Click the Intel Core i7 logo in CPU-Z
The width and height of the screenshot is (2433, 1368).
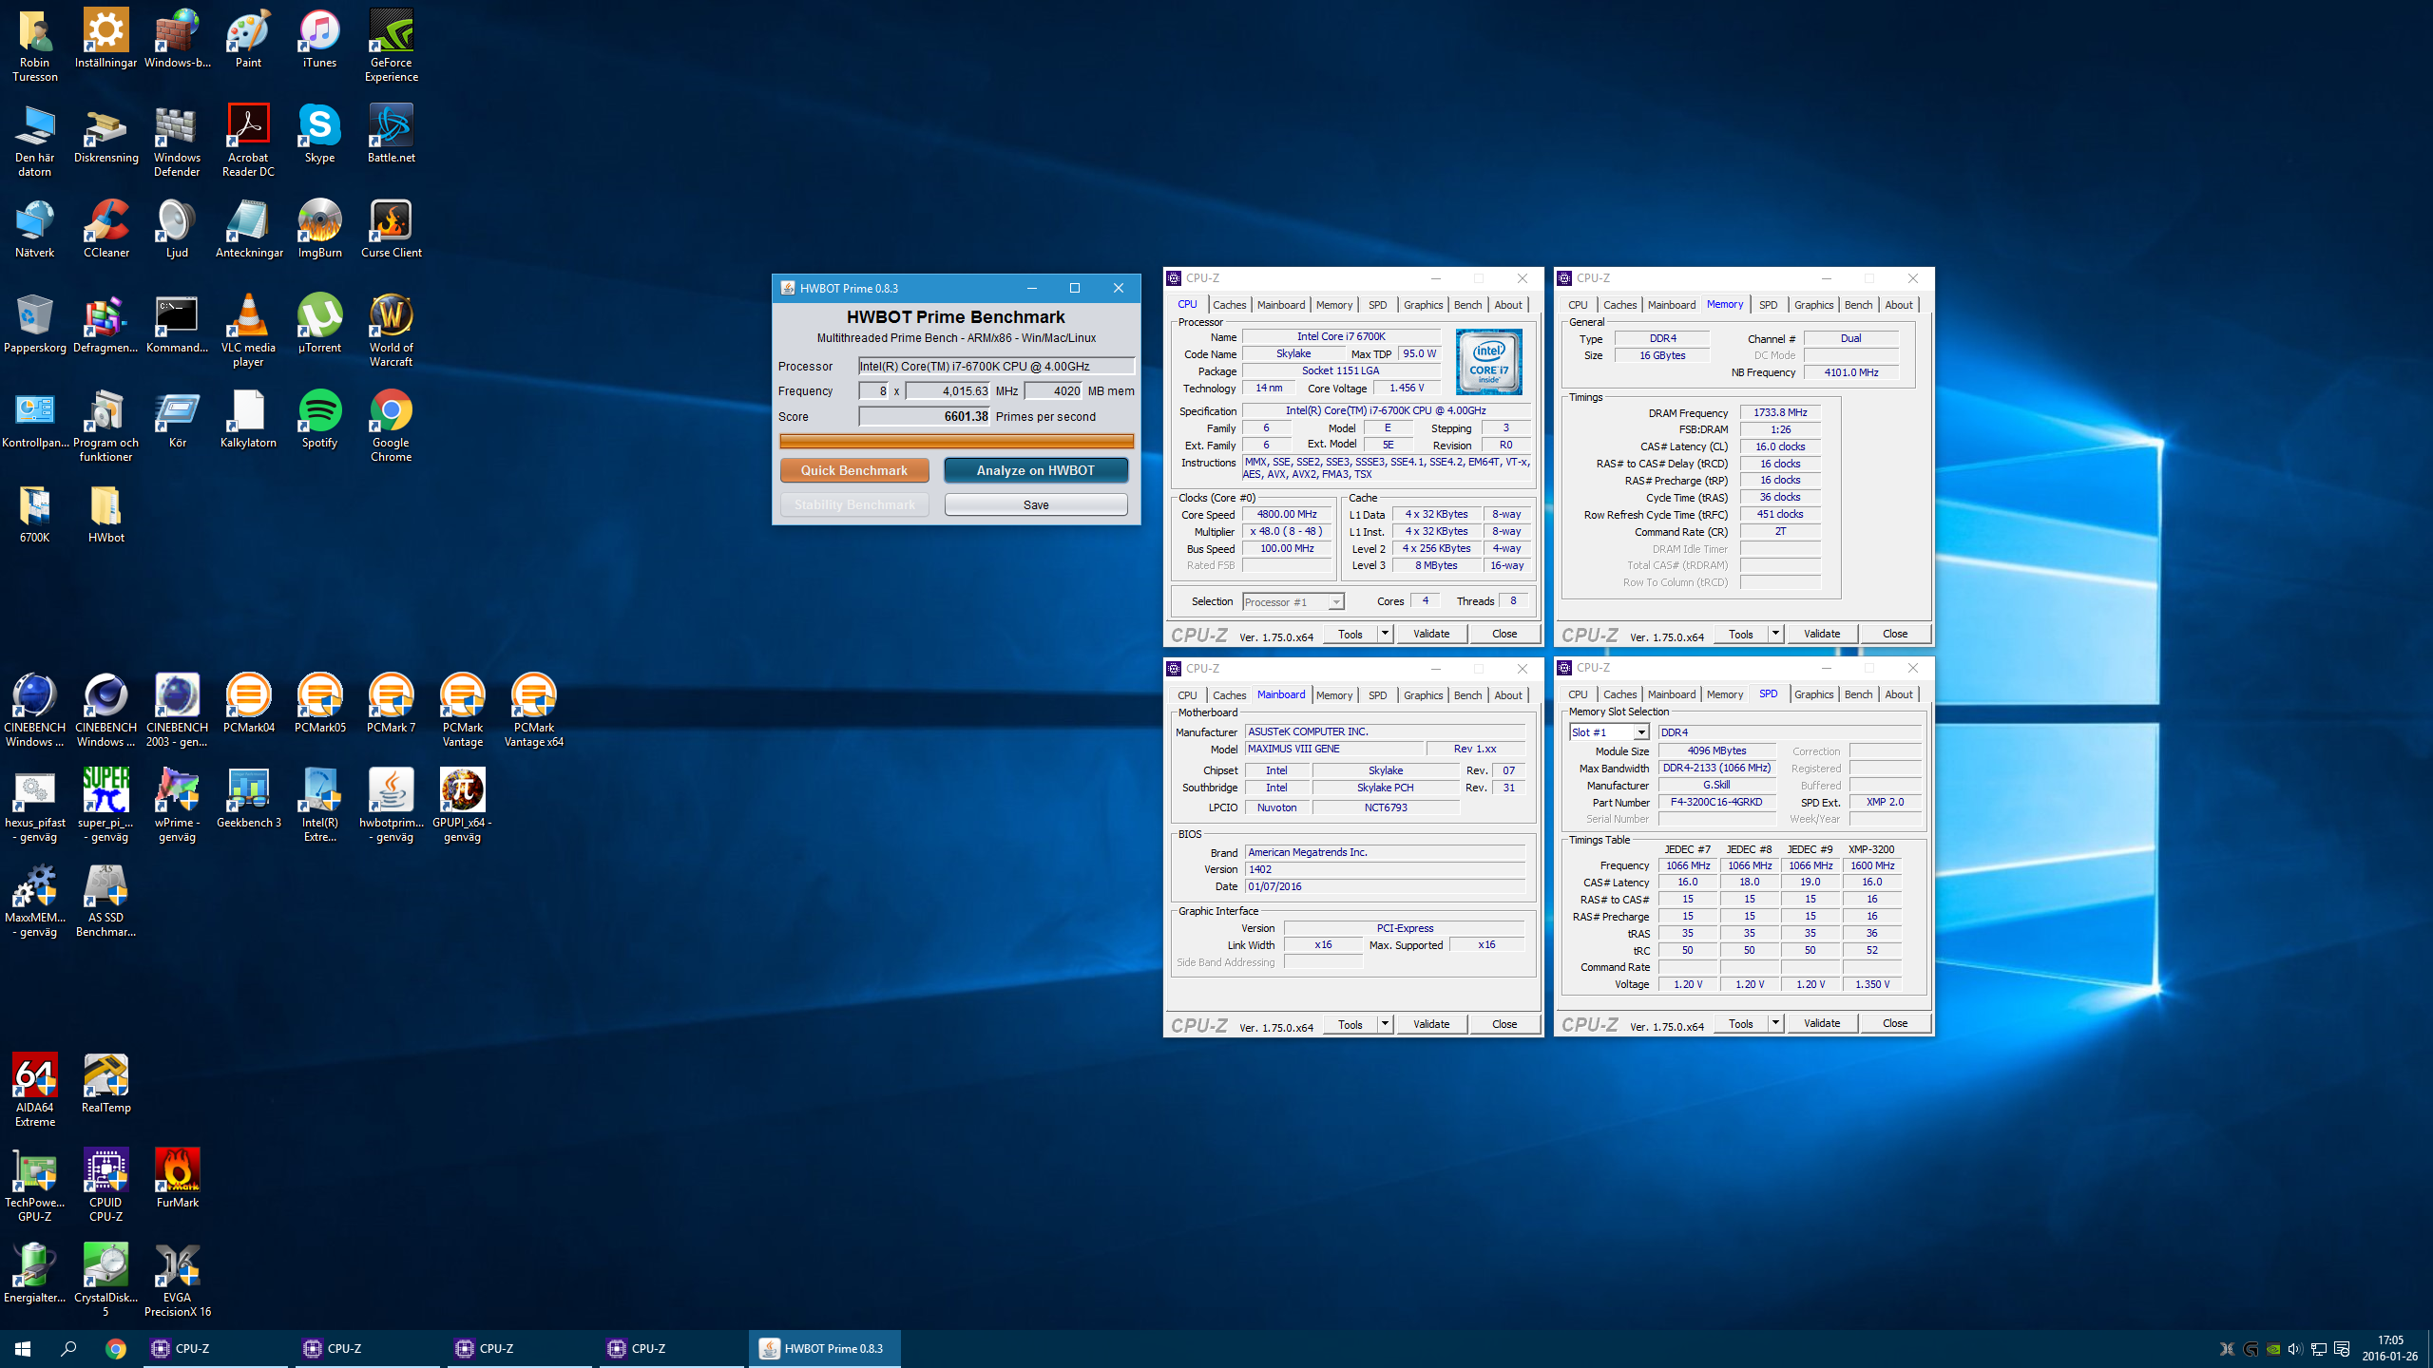[1488, 362]
